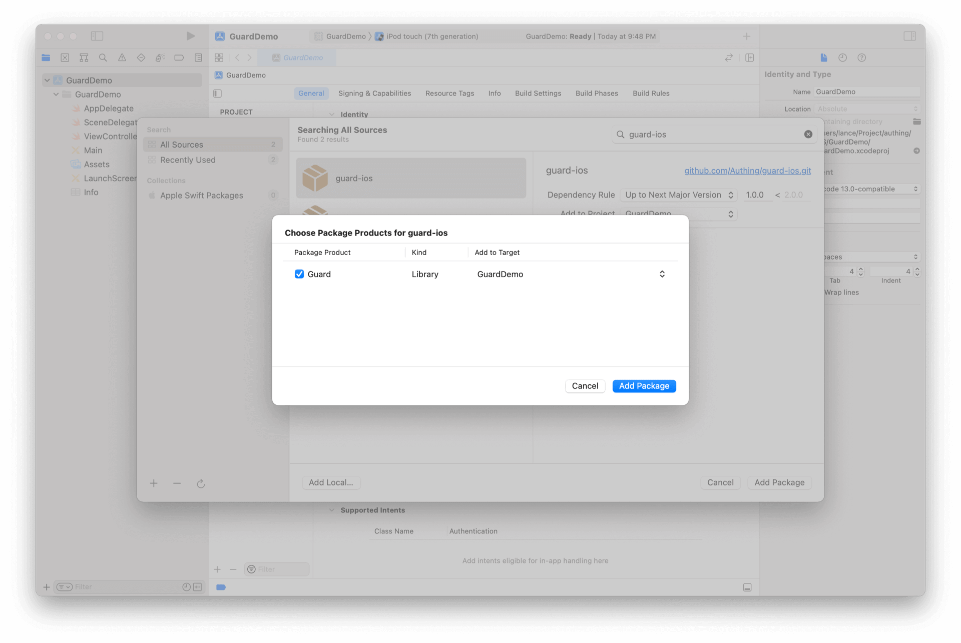Click the blue Add Package button
Image resolution: width=961 pixels, height=643 pixels.
tap(644, 386)
